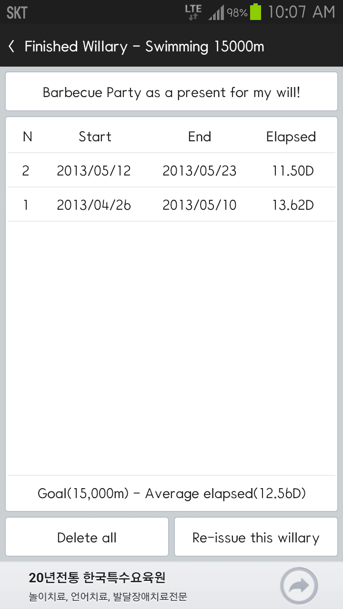Tap the Finished Willary page title
Viewport: 343px width, 609px height.
coord(144,46)
